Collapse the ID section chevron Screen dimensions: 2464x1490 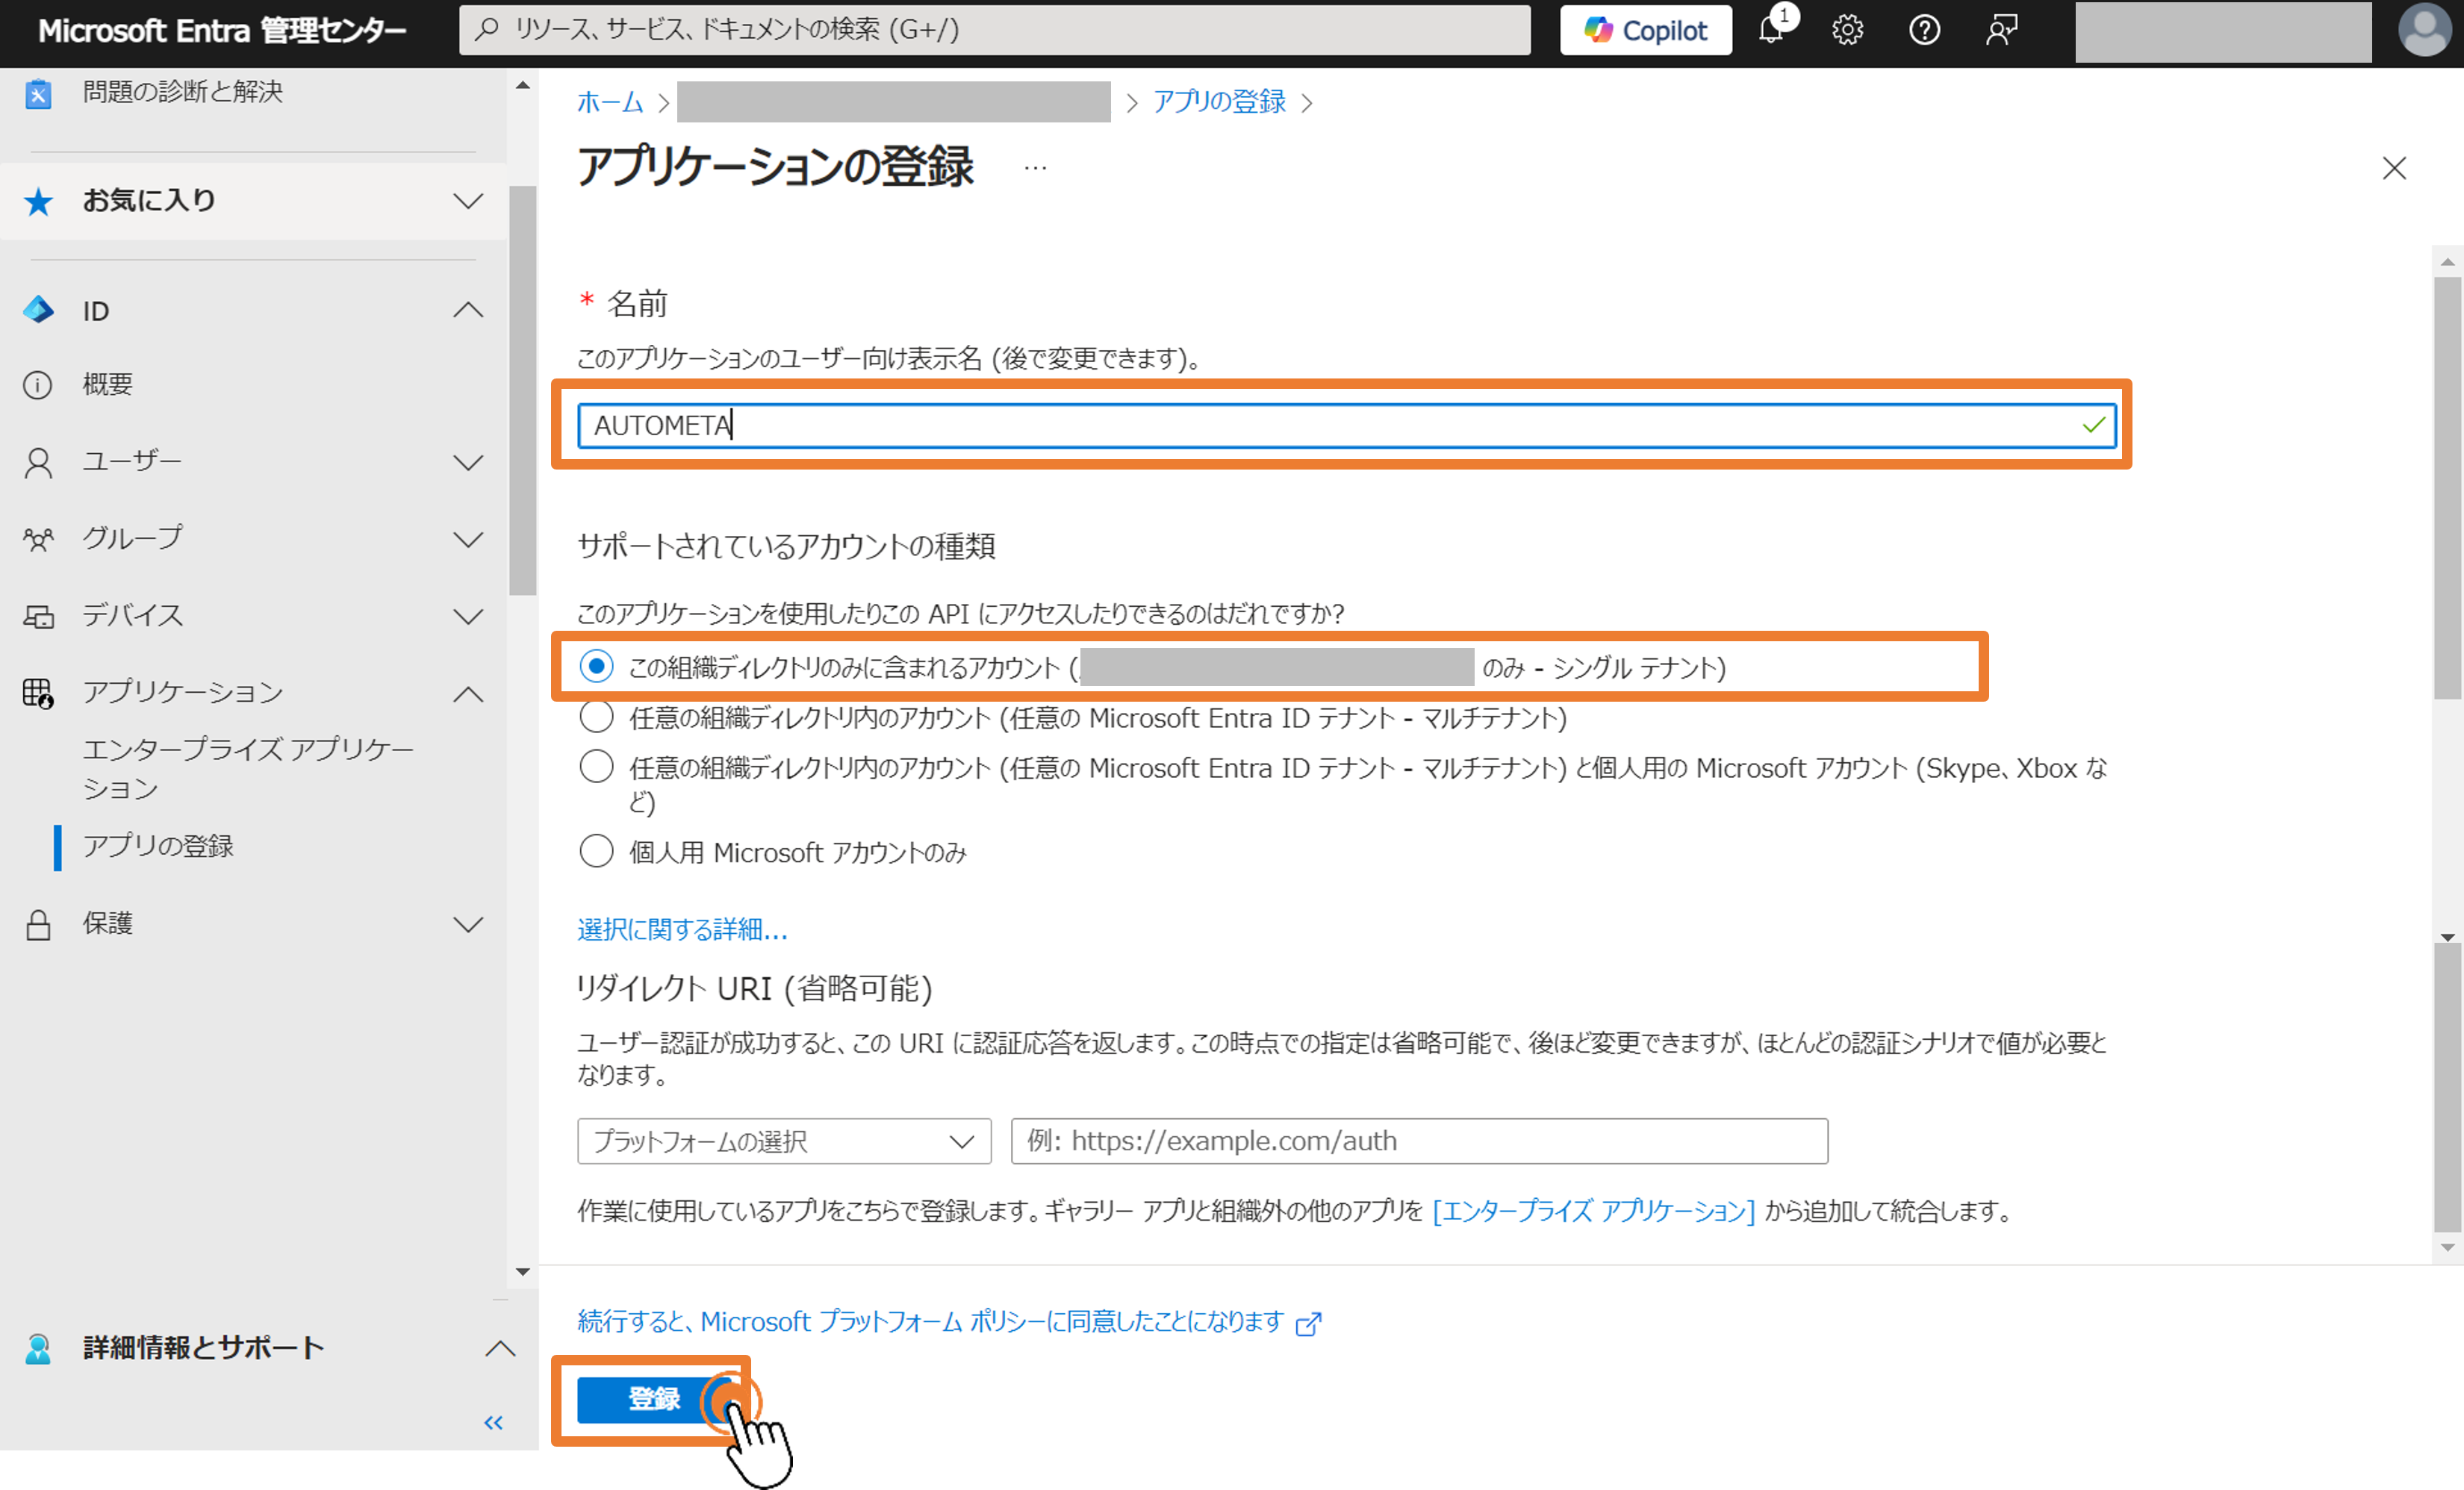[x=468, y=310]
